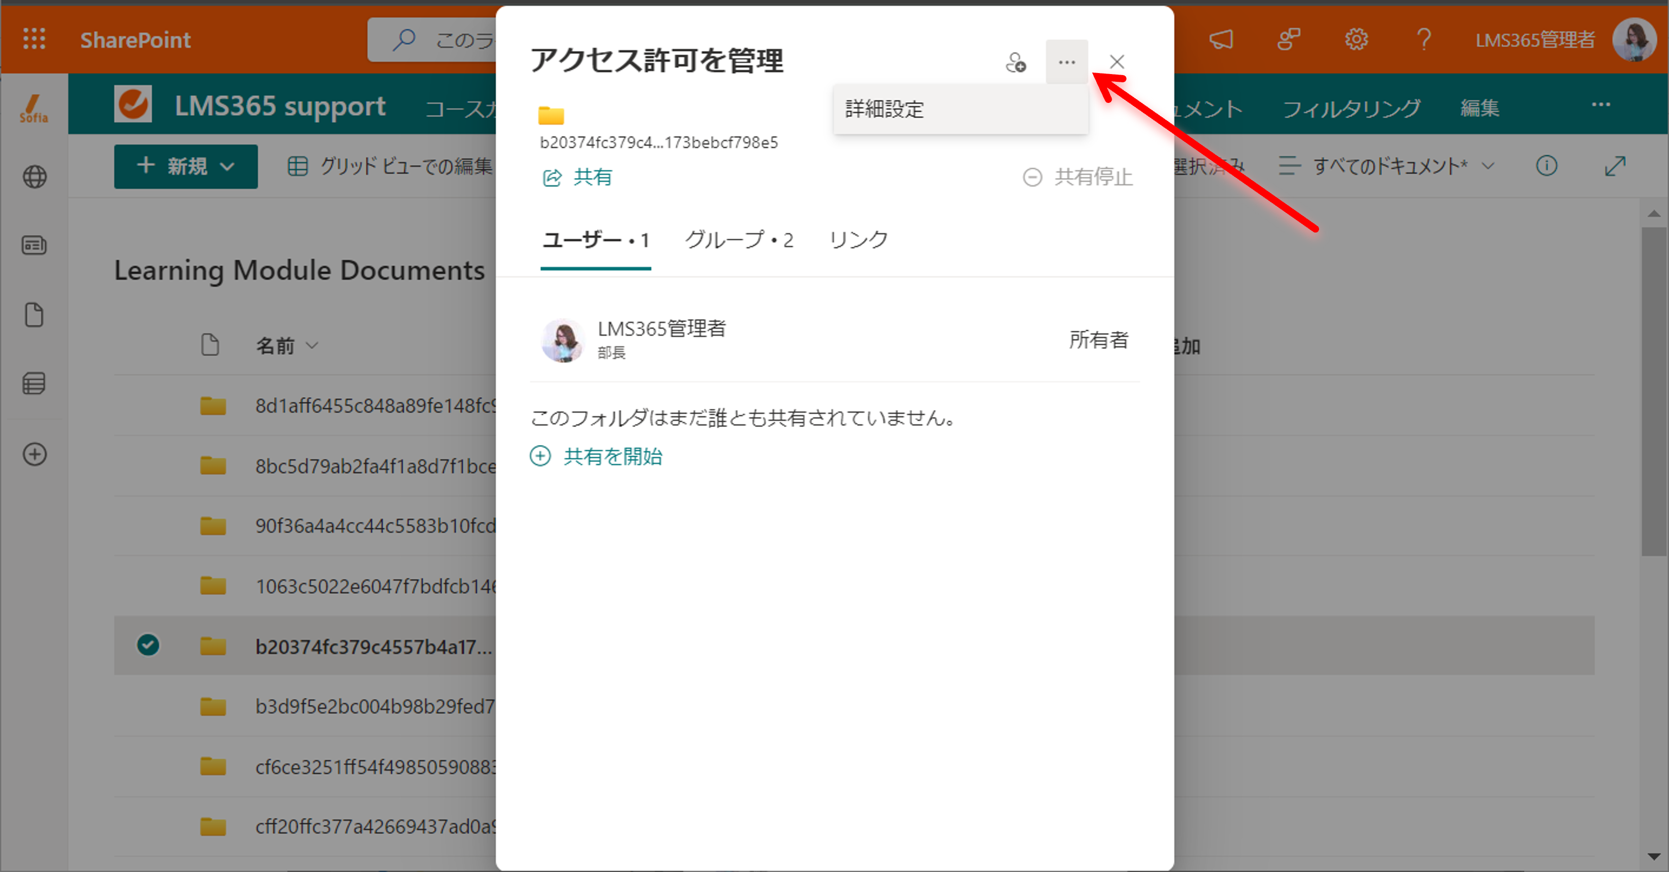This screenshot has height=872, width=1669.
Task: Open the 新規 dropdown button
Action: pos(186,167)
